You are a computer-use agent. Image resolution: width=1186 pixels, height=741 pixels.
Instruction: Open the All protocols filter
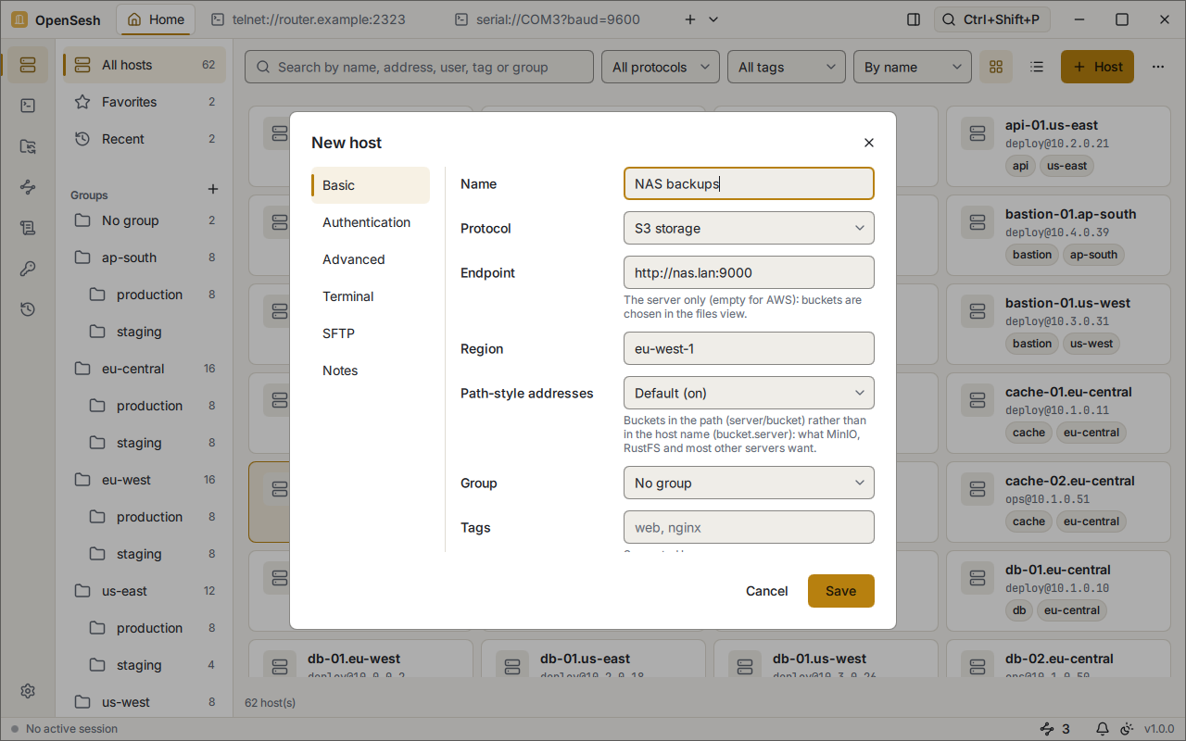661,67
